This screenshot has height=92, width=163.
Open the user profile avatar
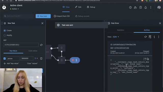click(x=159, y=7)
